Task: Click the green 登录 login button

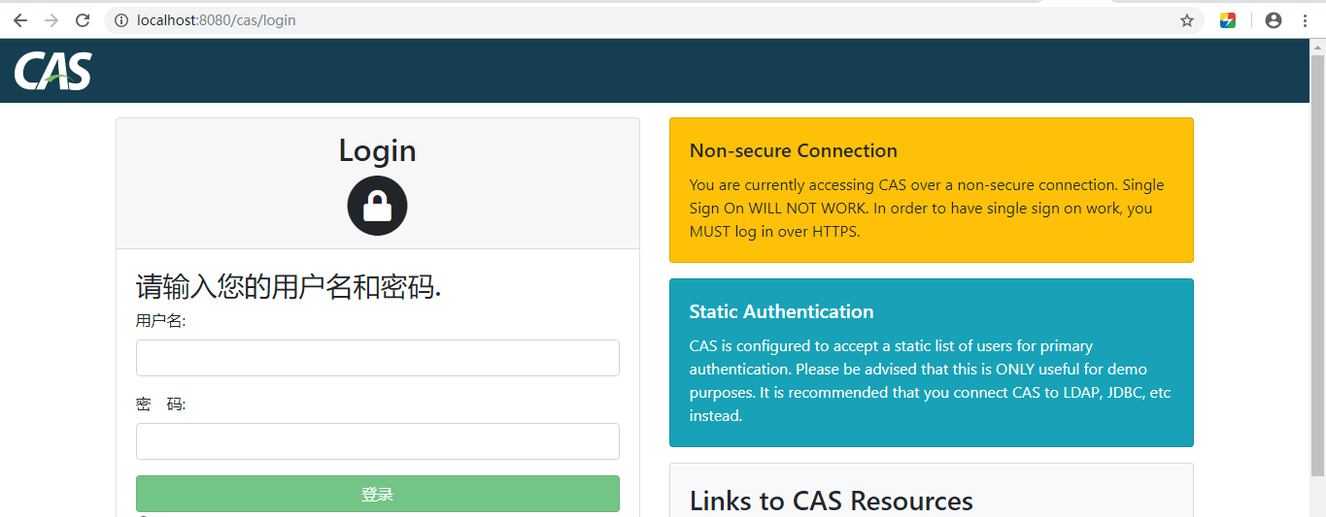Action: (x=378, y=494)
